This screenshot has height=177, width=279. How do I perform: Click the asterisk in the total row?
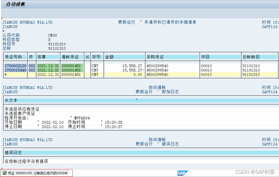click(6, 75)
